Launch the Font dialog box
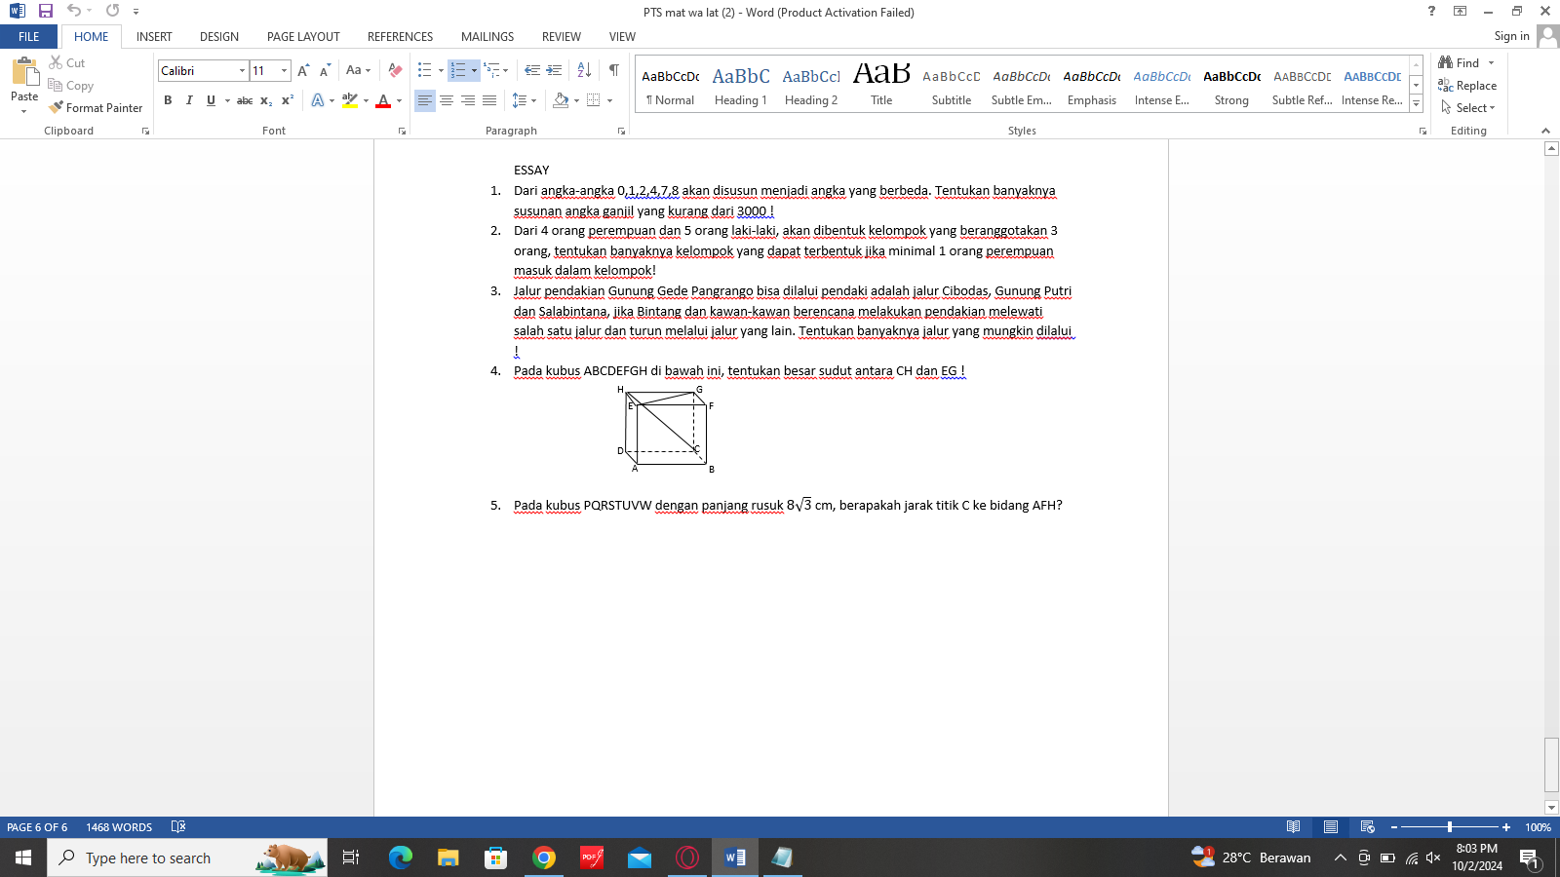Viewport: 1560px width, 877px height. tap(402, 131)
